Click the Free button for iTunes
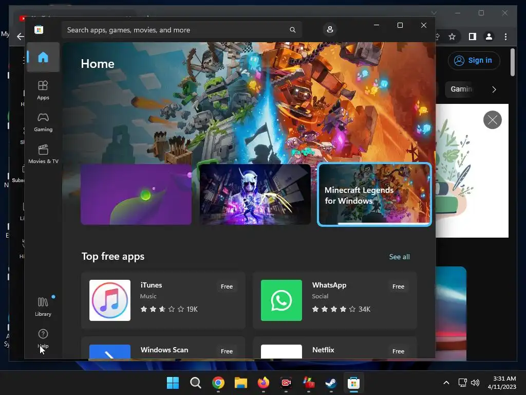This screenshot has height=395, width=526. click(227, 286)
